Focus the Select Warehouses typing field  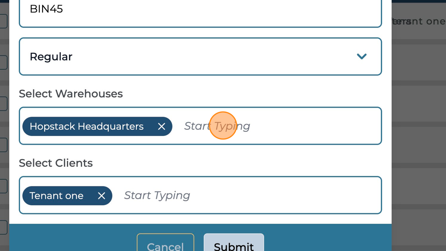pos(279,126)
